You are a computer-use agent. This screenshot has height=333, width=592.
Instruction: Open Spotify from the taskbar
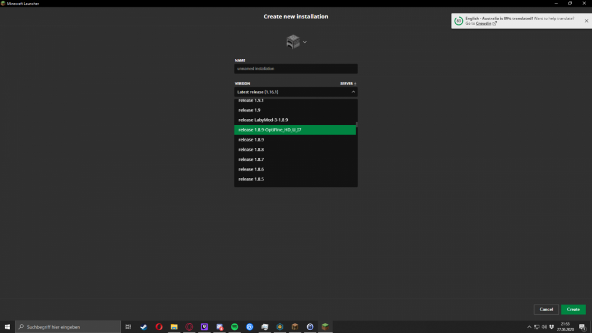[x=234, y=326]
